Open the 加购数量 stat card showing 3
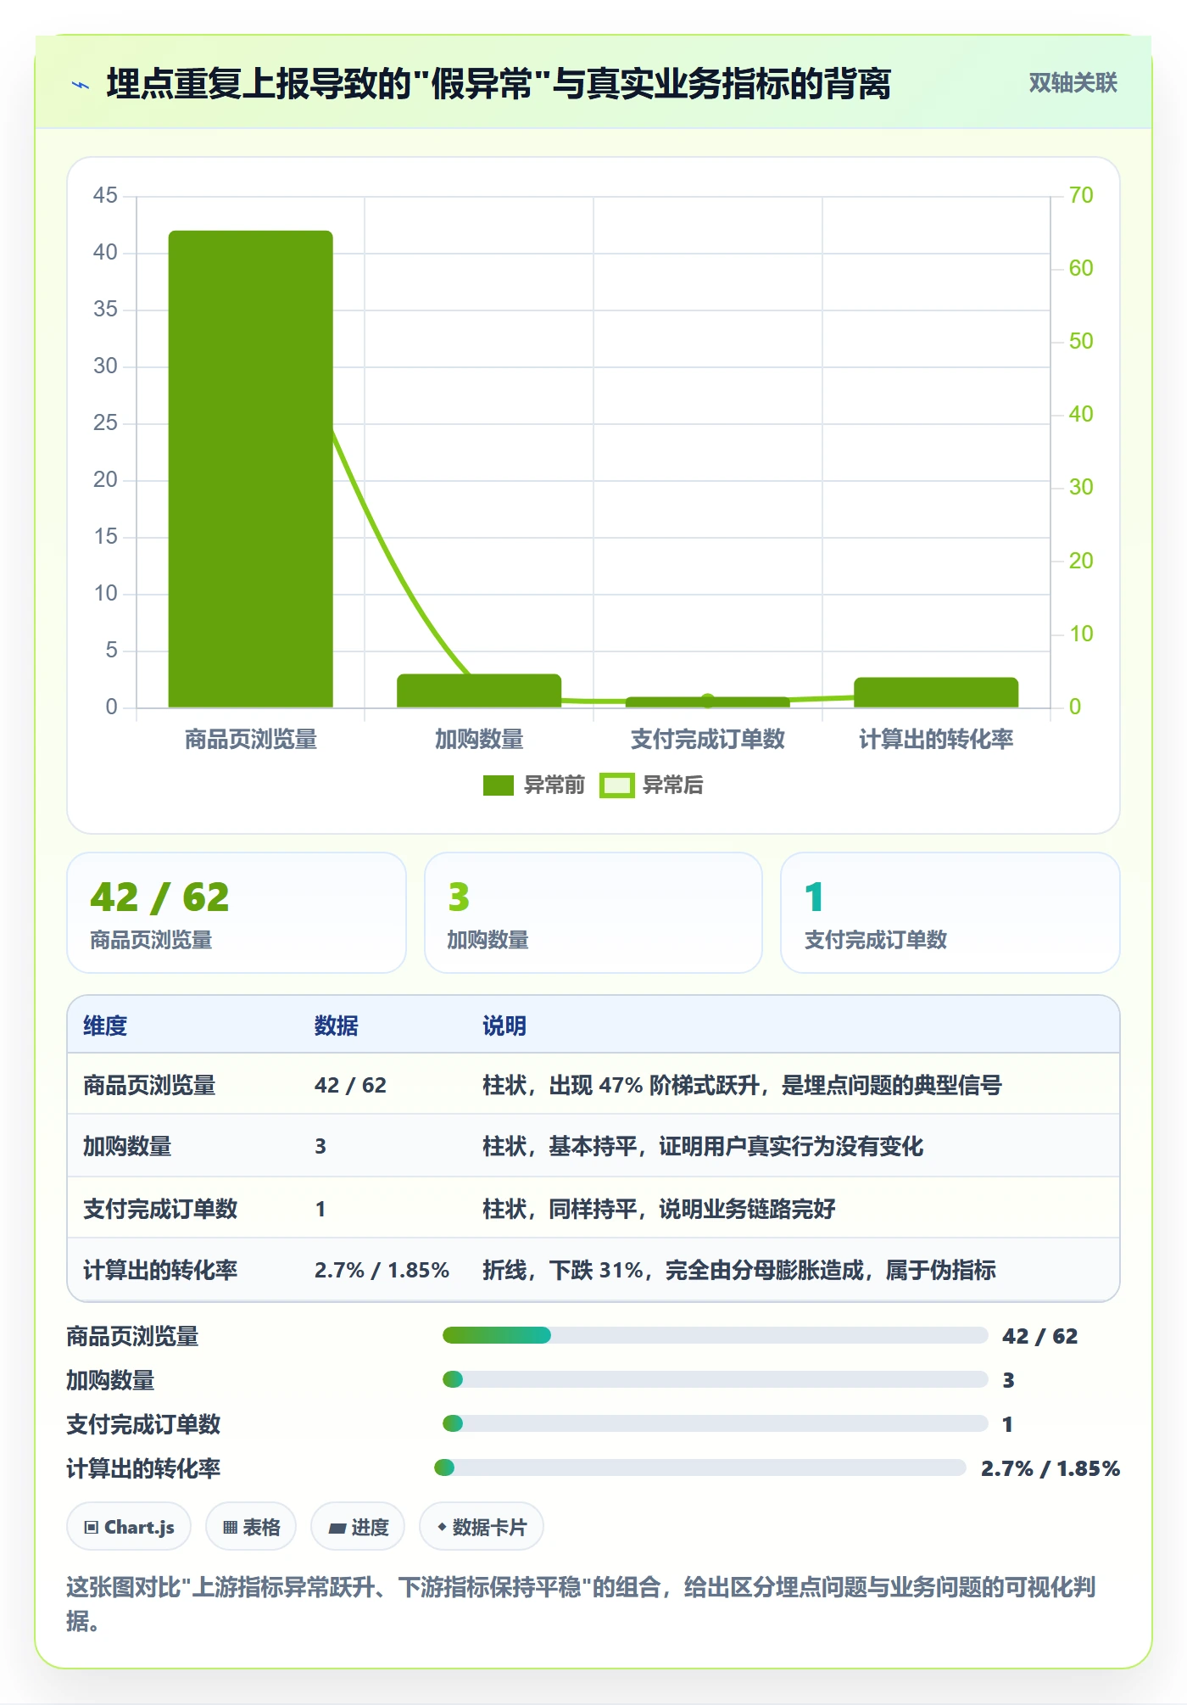Image resolution: width=1187 pixels, height=1705 pixels. click(x=593, y=913)
